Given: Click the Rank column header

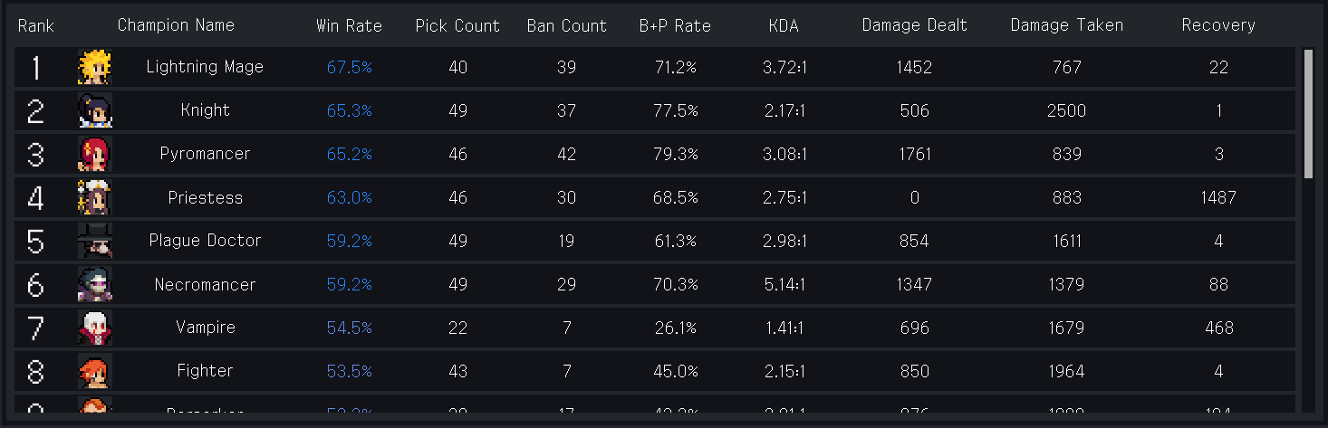Looking at the screenshot, I should point(35,25).
